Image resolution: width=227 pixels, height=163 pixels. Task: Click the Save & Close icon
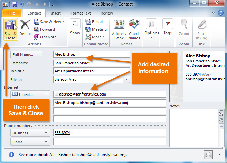(10, 29)
